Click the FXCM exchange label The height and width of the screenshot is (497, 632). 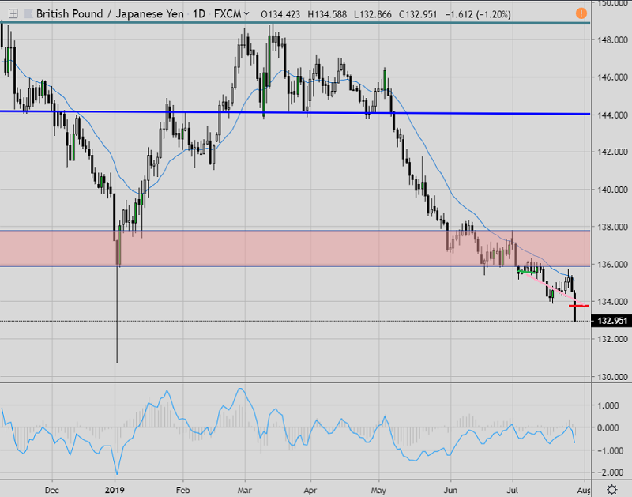click(228, 14)
